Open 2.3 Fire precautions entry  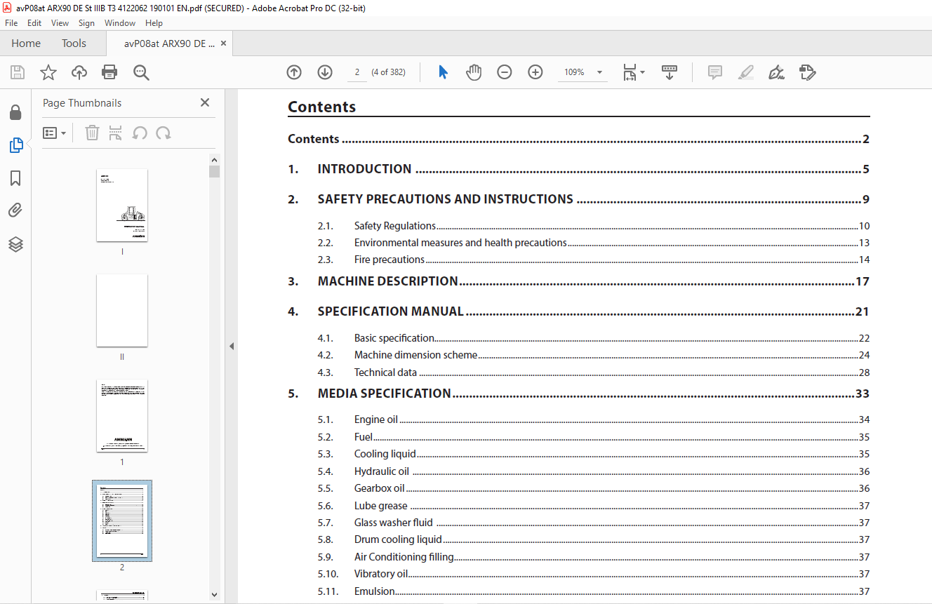593,260
